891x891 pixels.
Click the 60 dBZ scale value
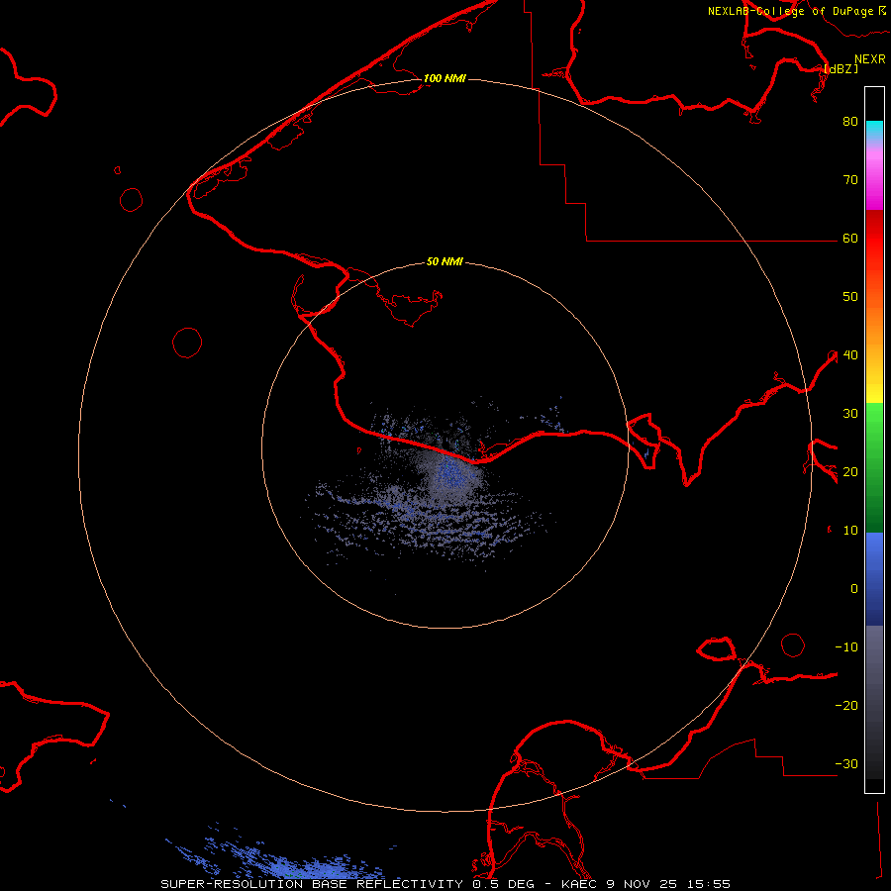click(850, 238)
